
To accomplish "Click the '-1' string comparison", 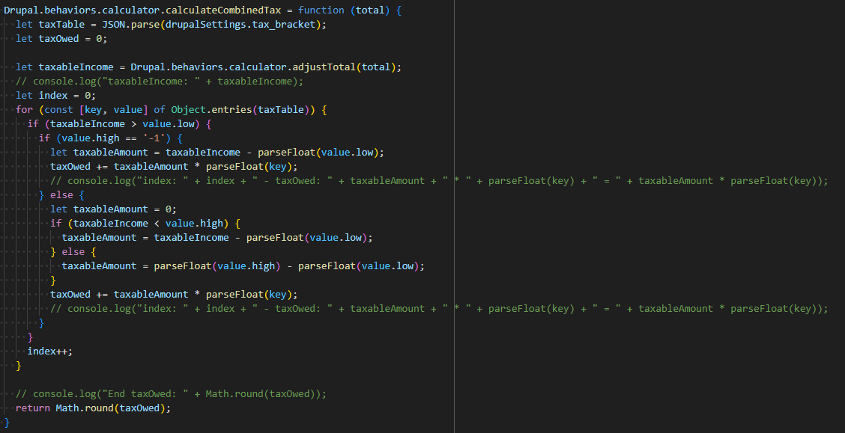I will tap(155, 138).
